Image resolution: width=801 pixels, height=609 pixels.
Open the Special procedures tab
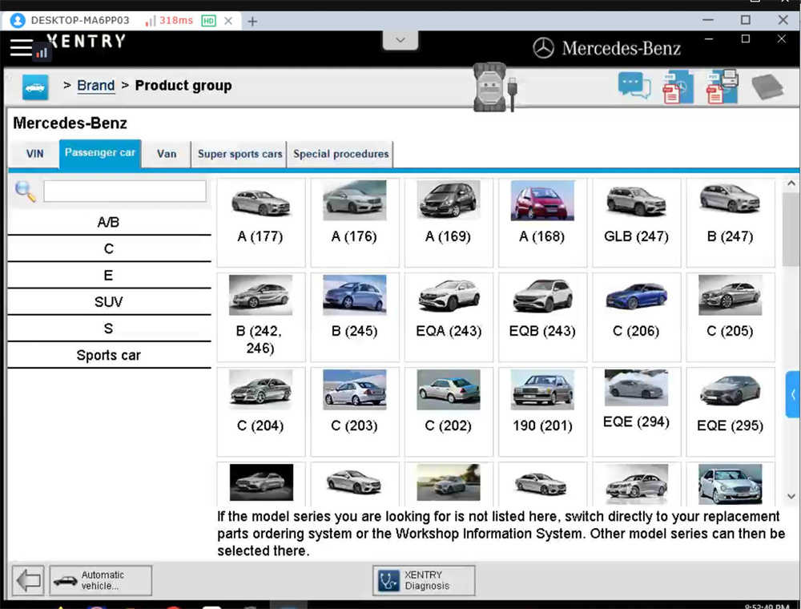[x=340, y=154]
